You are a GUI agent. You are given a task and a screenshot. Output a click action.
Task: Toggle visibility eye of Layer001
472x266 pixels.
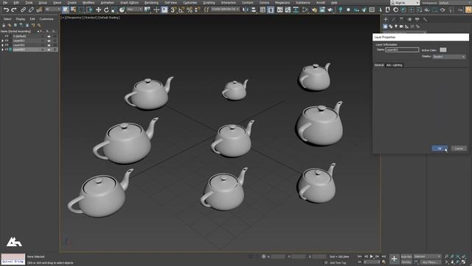(x=7, y=41)
